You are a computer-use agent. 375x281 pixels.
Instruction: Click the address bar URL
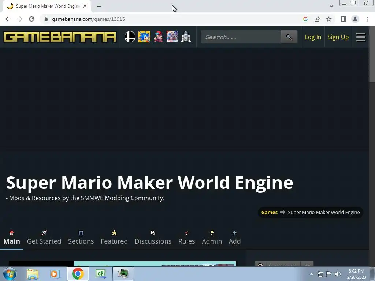(x=88, y=19)
